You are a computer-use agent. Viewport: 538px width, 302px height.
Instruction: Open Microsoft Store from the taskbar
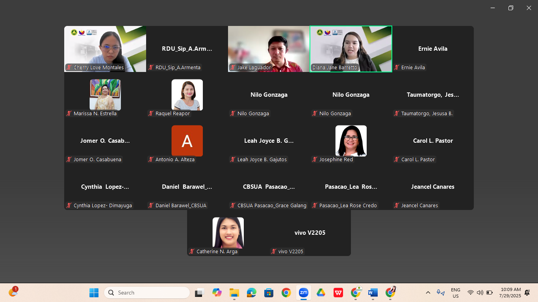(269, 293)
